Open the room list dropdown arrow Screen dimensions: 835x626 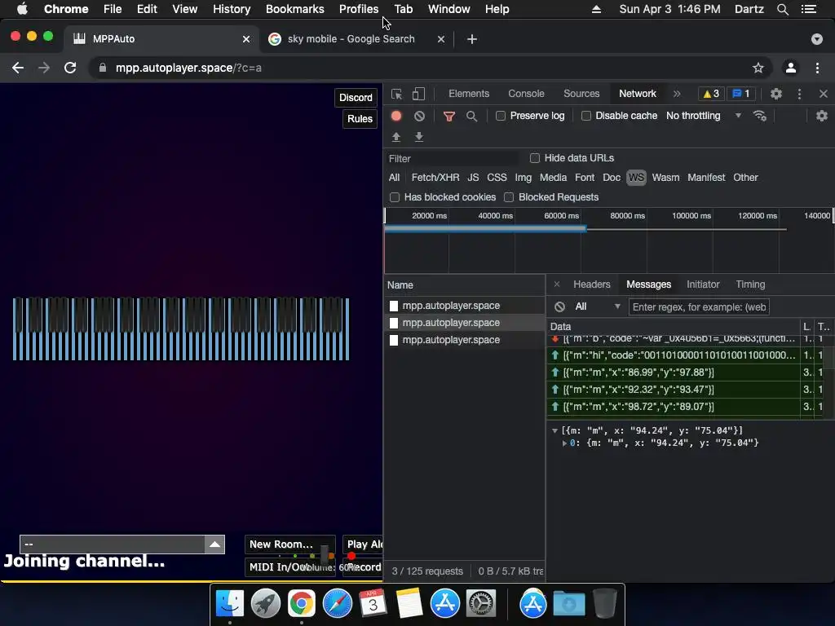[214, 544]
